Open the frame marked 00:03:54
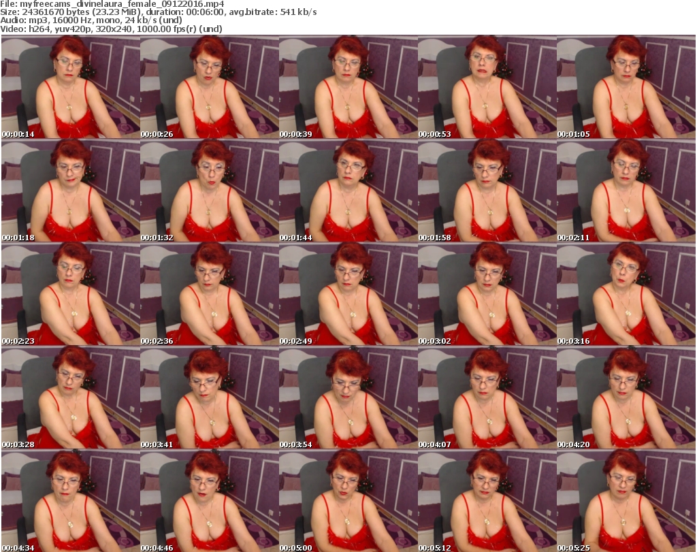The image size is (697, 552). [x=348, y=397]
